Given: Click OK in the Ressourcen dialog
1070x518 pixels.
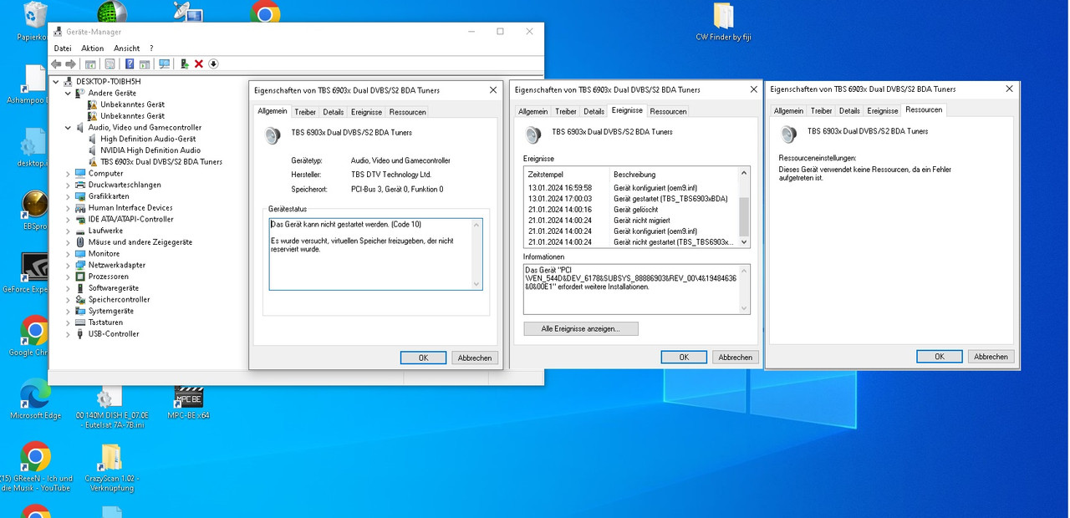Looking at the screenshot, I should [939, 356].
